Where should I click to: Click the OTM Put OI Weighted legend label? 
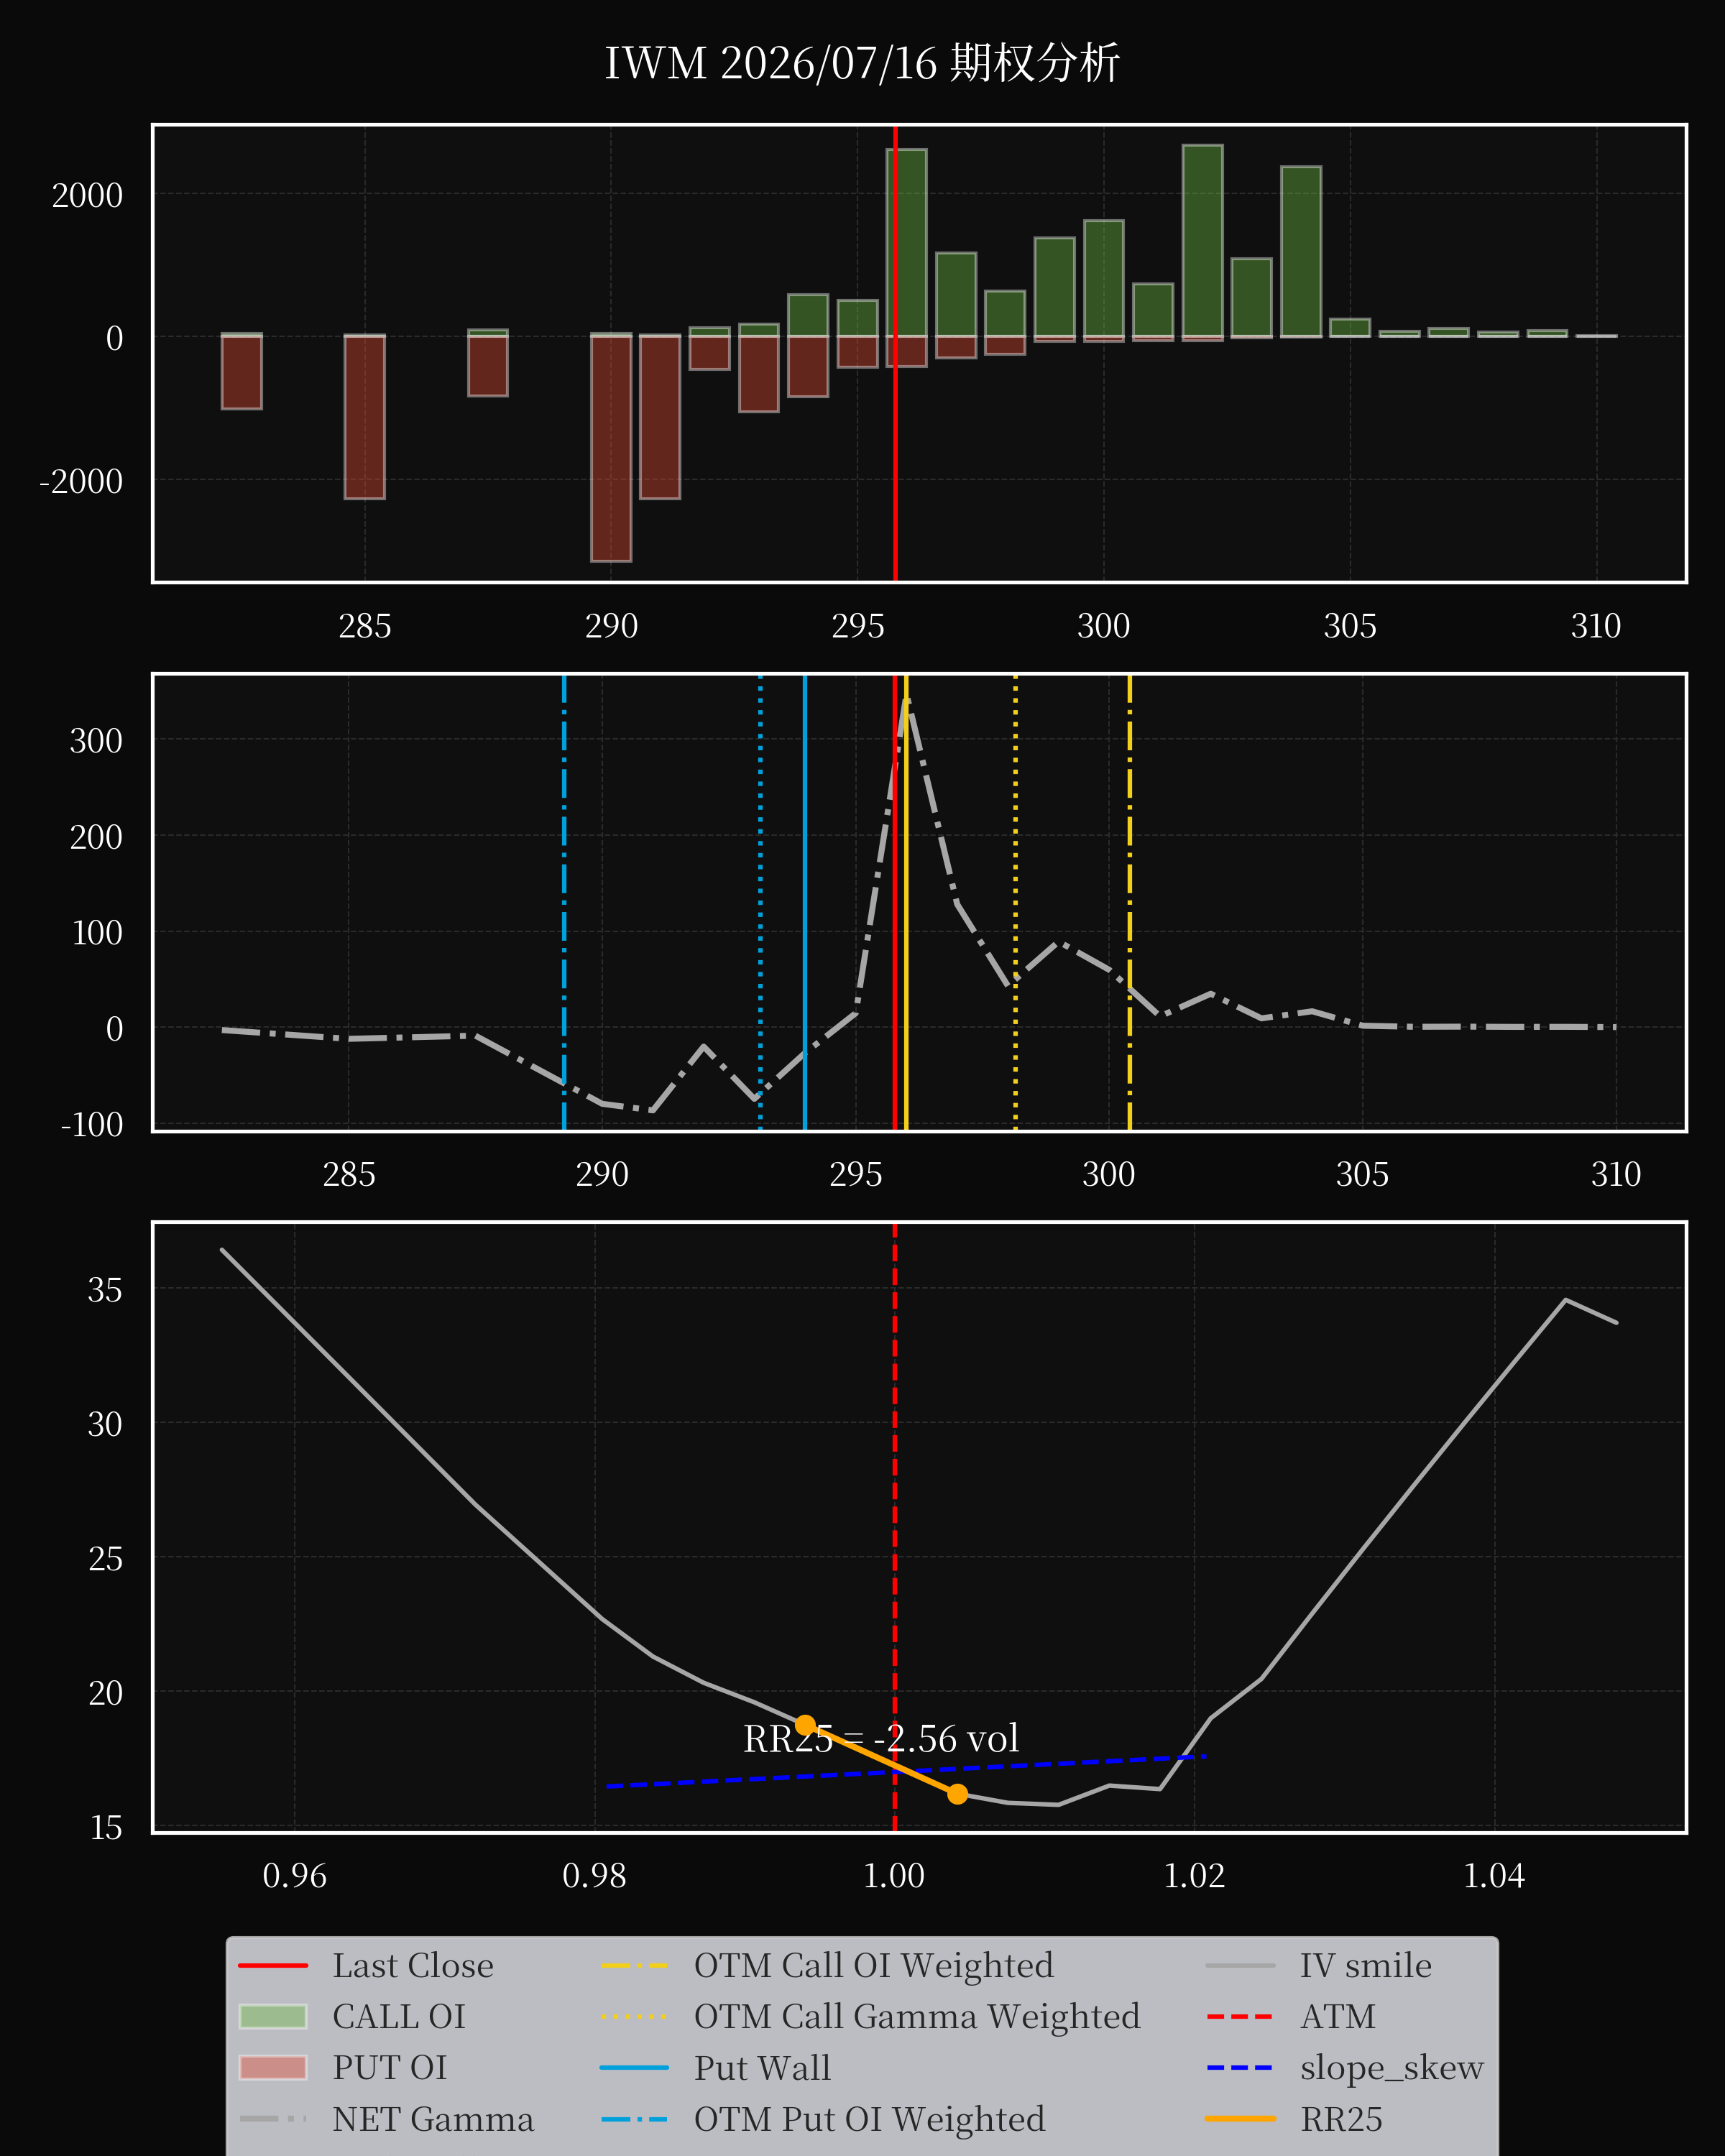(x=870, y=2118)
